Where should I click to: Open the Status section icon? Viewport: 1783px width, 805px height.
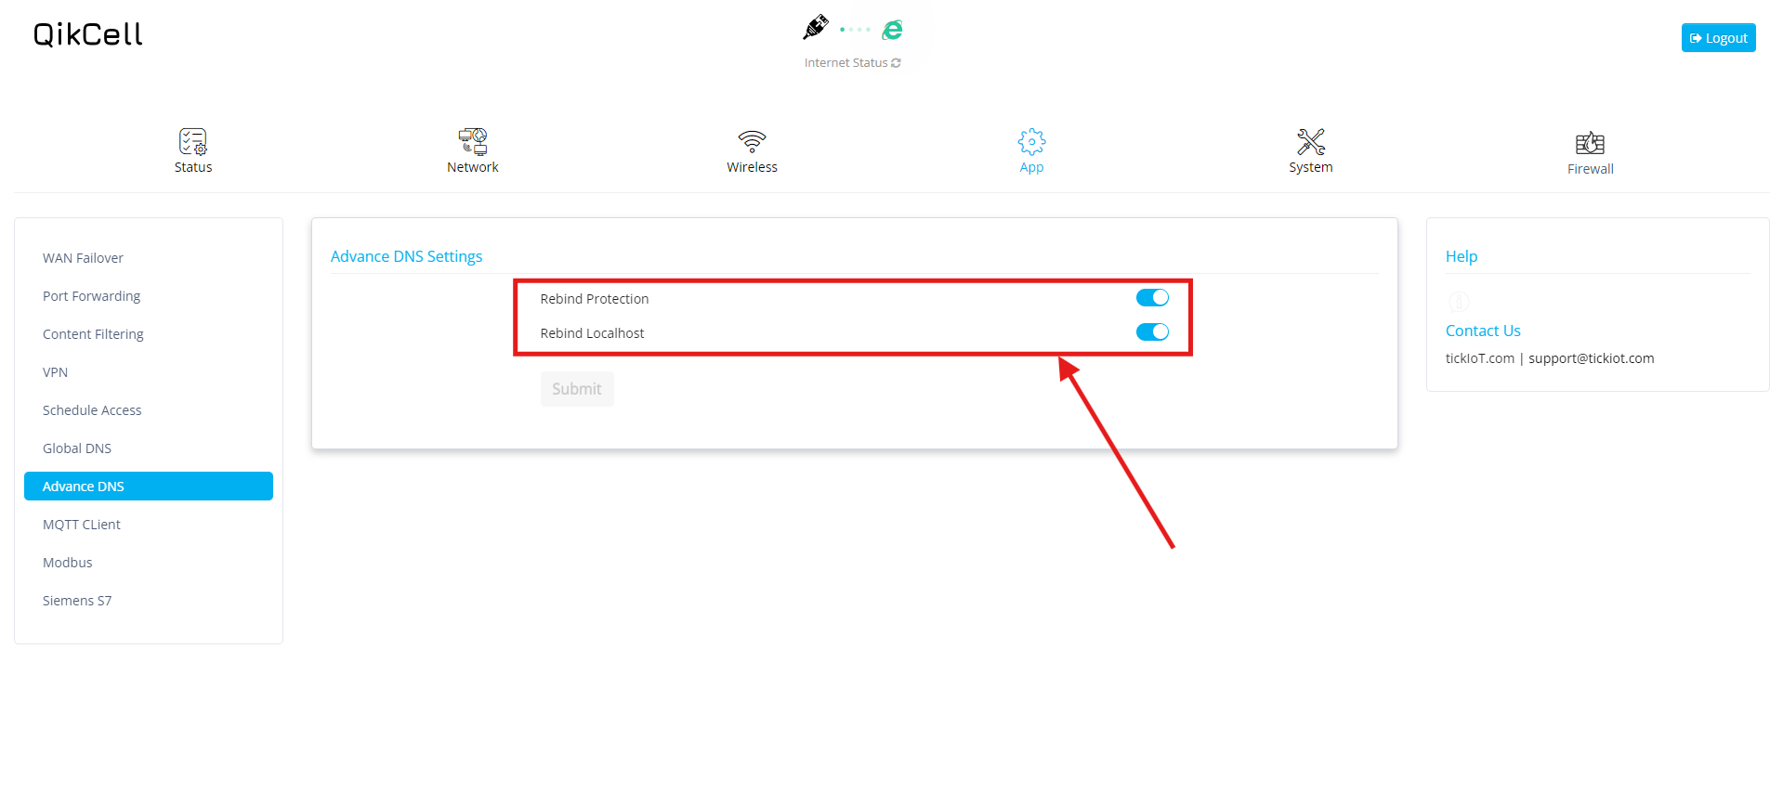click(x=193, y=142)
